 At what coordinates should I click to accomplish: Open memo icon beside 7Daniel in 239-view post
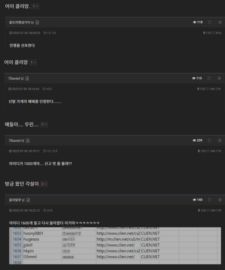coord(28,141)
